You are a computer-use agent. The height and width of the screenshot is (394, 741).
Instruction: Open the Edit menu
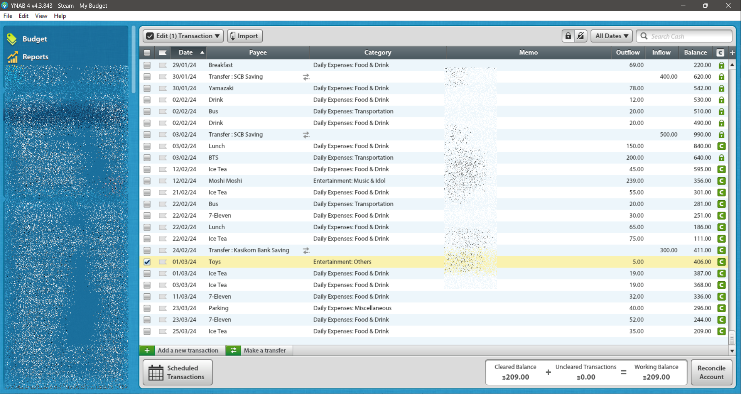click(24, 16)
